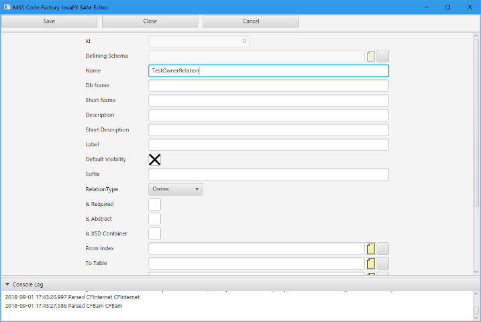The image size is (481, 322).
Task: Click the yellow document icon beside To Table
Action: [x=371, y=264]
